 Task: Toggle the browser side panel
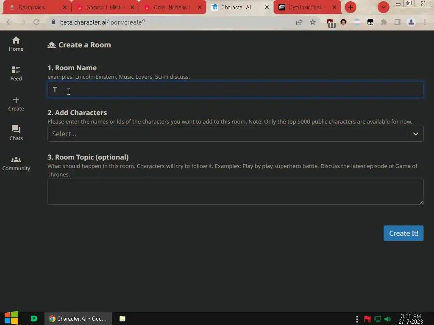pyautogui.click(x=398, y=22)
